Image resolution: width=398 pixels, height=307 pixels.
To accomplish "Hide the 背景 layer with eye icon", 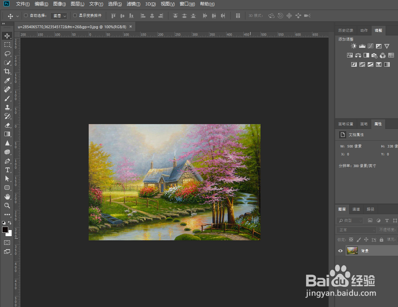I will (x=340, y=251).
